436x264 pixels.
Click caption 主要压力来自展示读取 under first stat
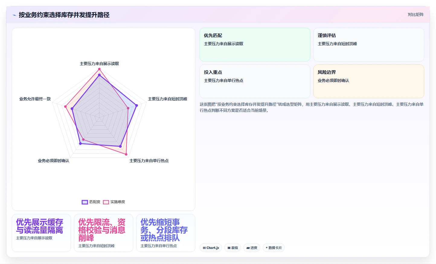pyautogui.click(x=34, y=238)
